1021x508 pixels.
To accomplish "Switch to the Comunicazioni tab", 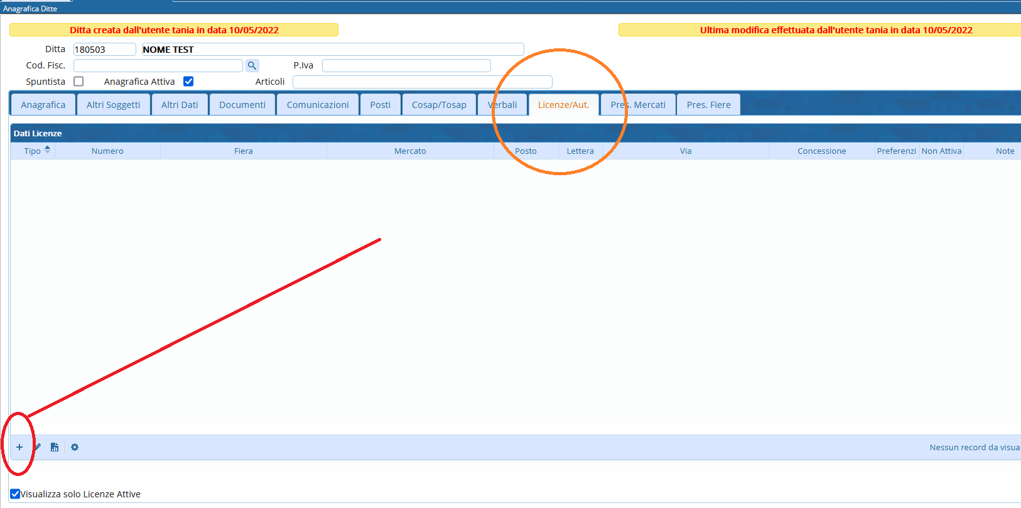I will (318, 105).
